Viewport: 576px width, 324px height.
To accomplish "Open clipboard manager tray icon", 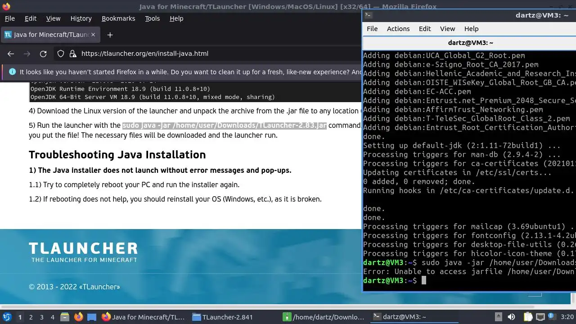I will point(528,317).
